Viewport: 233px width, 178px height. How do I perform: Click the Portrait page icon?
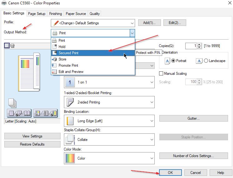coord(167,61)
